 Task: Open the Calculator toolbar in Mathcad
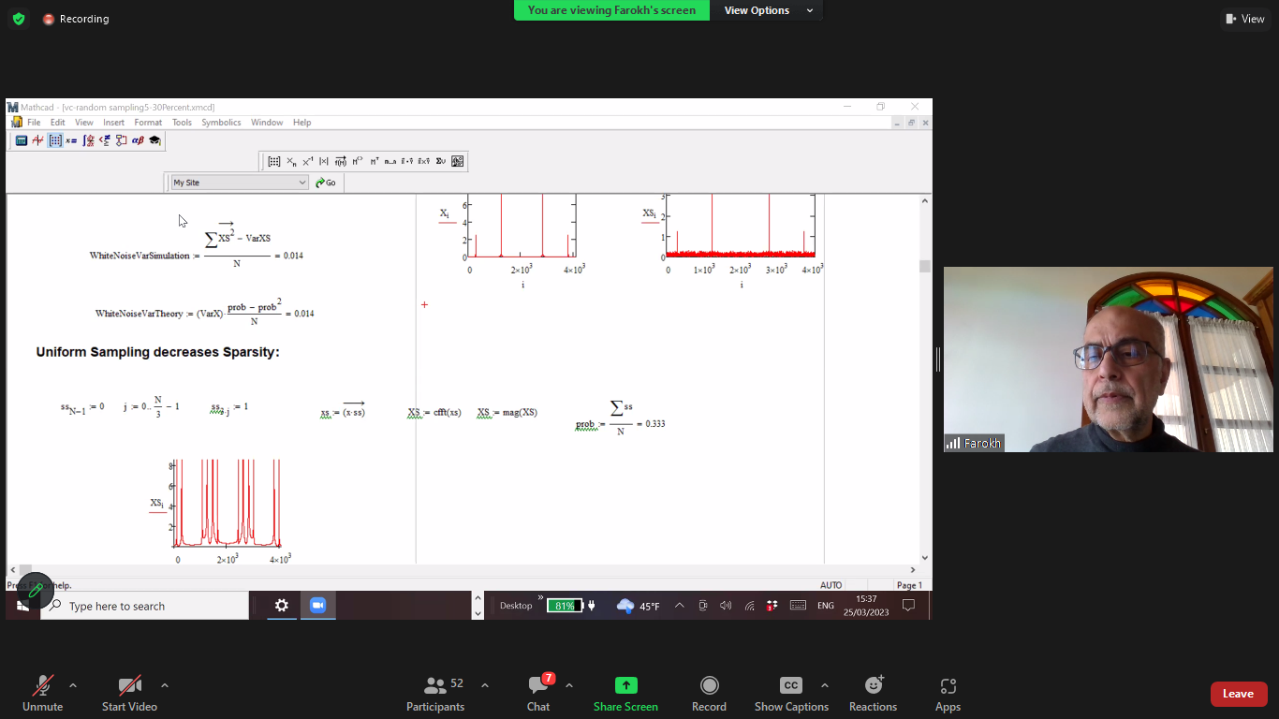click(22, 140)
